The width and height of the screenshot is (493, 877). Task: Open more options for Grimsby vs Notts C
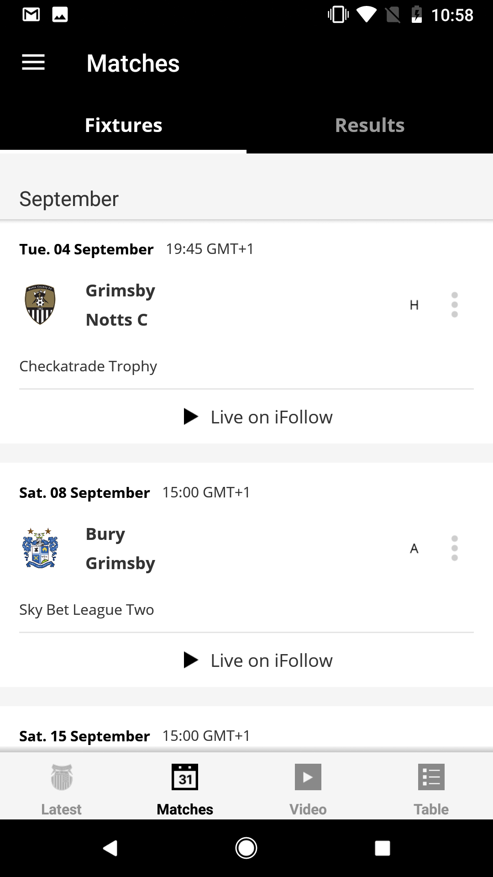454,305
